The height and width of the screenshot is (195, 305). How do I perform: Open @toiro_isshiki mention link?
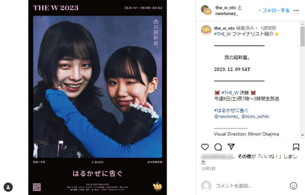[255, 116]
